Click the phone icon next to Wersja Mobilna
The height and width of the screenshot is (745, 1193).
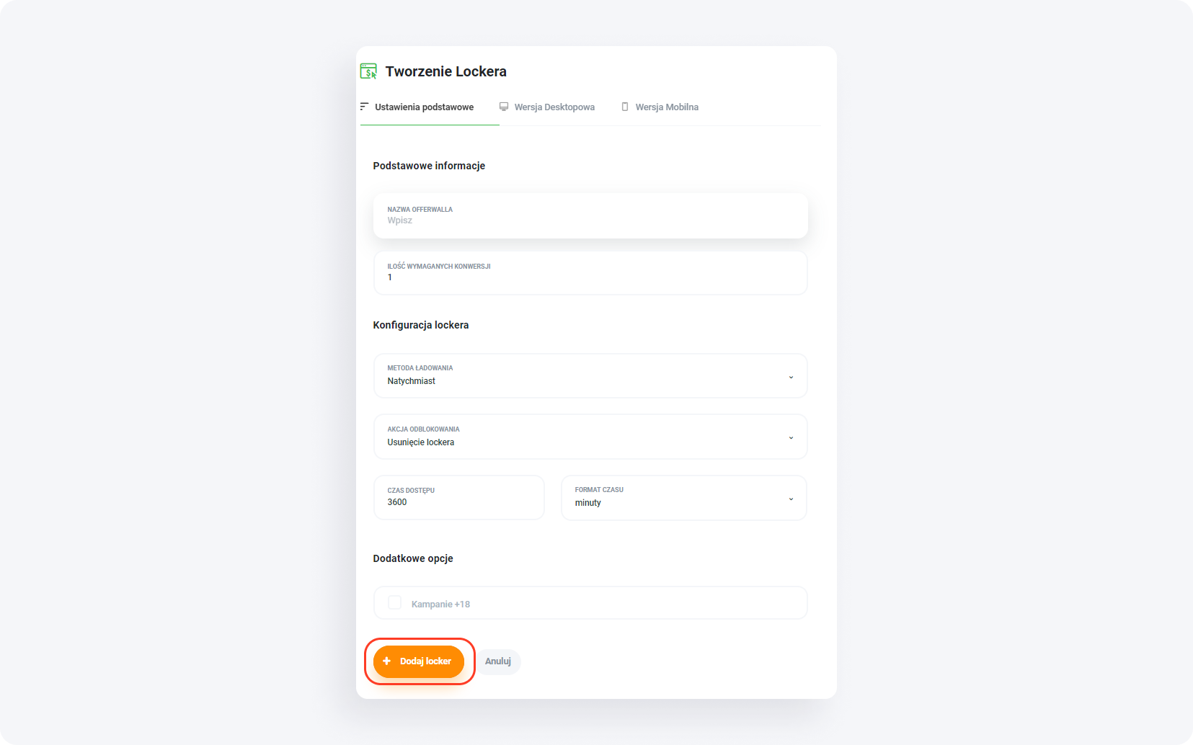[624, 106]
